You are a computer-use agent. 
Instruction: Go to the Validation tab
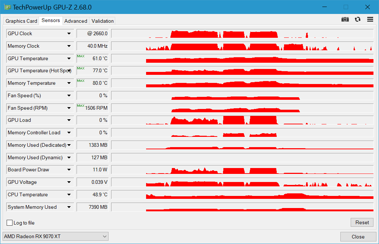click(x=103, y=21)
